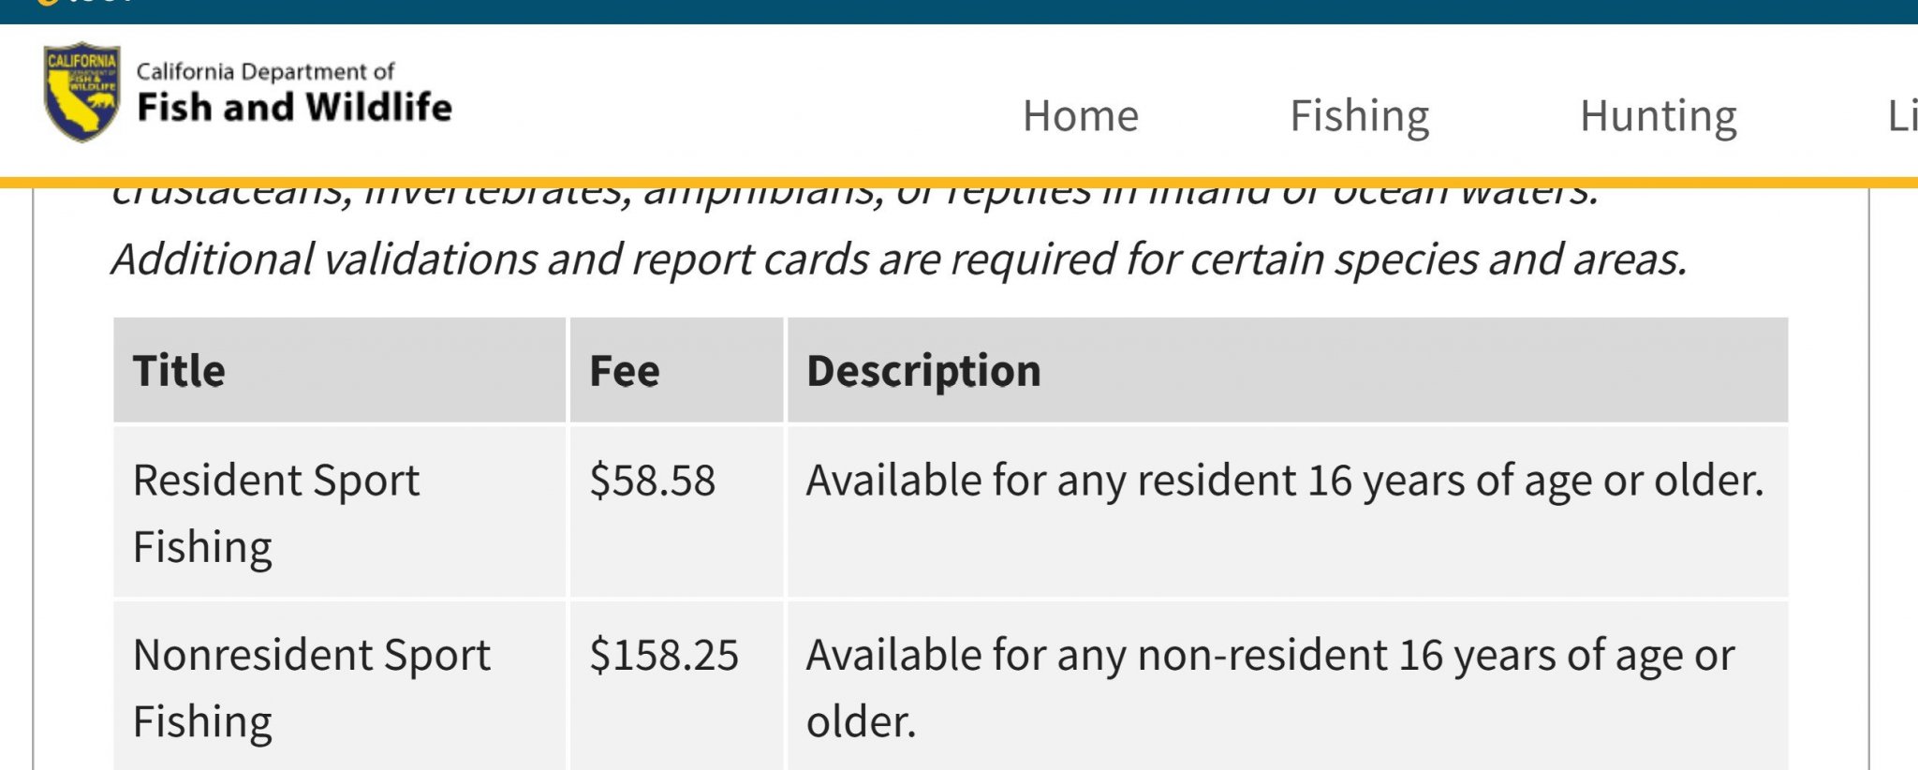Click the $58.58 fee value
Image resolution: width=1918 pixels, height=770 pixels.
(653, 481)
